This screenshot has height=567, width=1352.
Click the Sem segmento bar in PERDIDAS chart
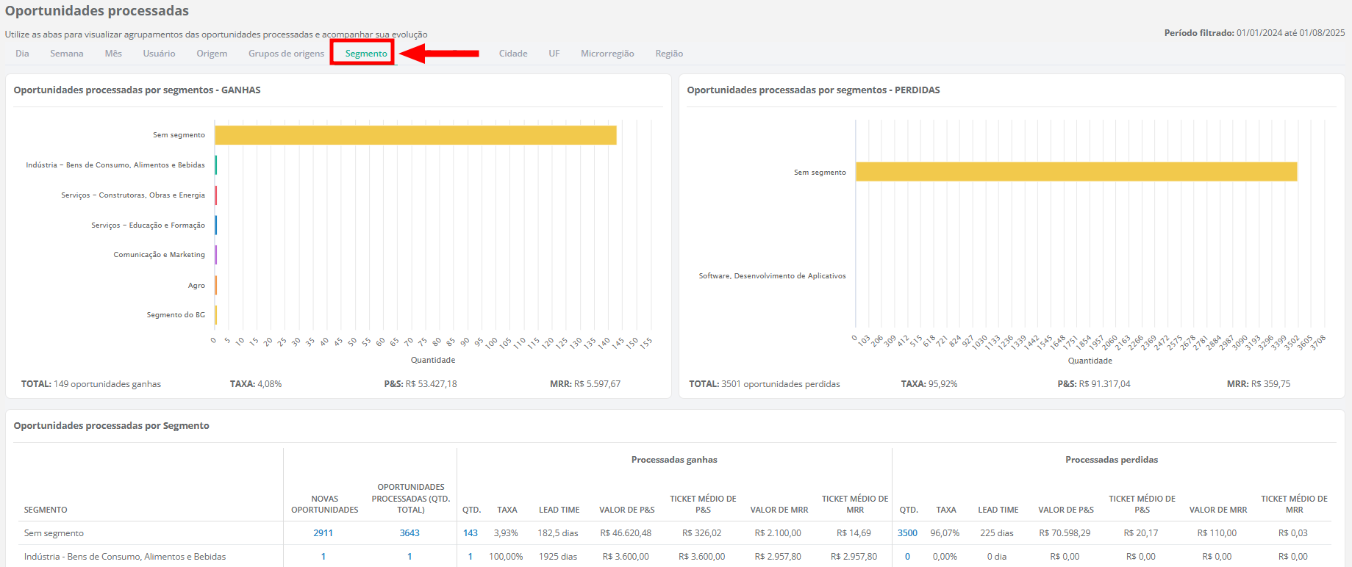(1076, 172)
